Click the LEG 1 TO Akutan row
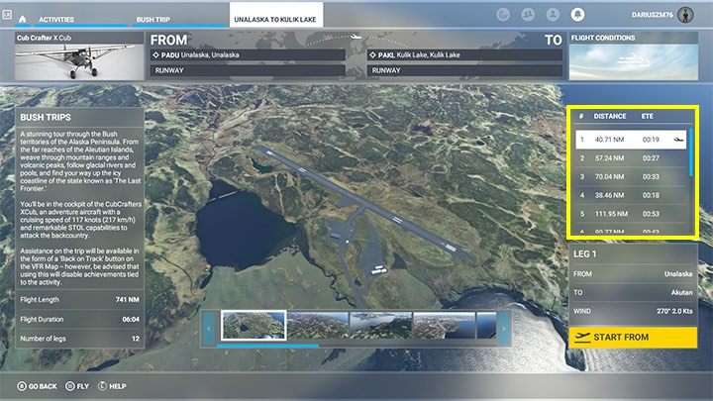713x401 pixels. click(633, 293)
